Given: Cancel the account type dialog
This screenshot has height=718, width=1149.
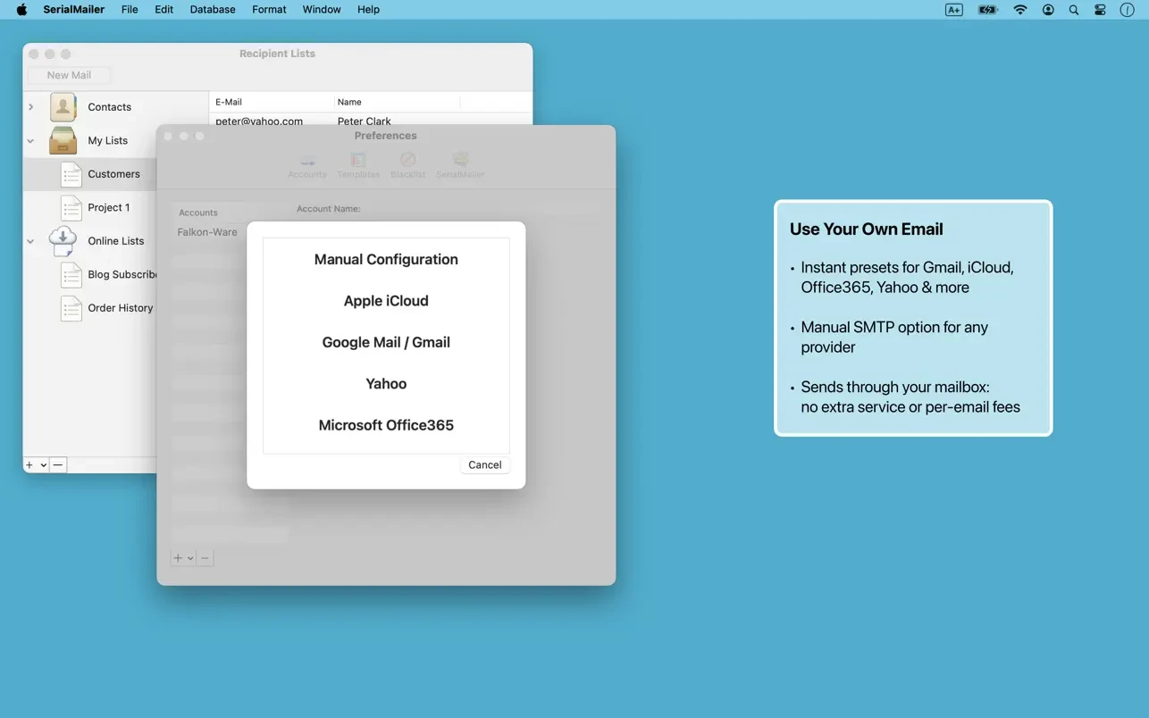Looking at the screenshot, I should point(485,465).
